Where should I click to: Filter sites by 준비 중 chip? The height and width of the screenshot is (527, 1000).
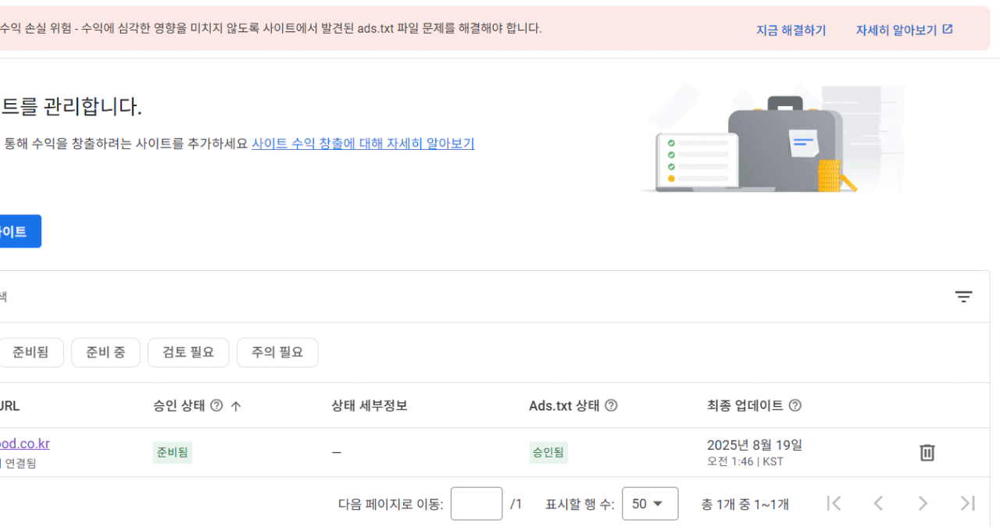(105, 352)
